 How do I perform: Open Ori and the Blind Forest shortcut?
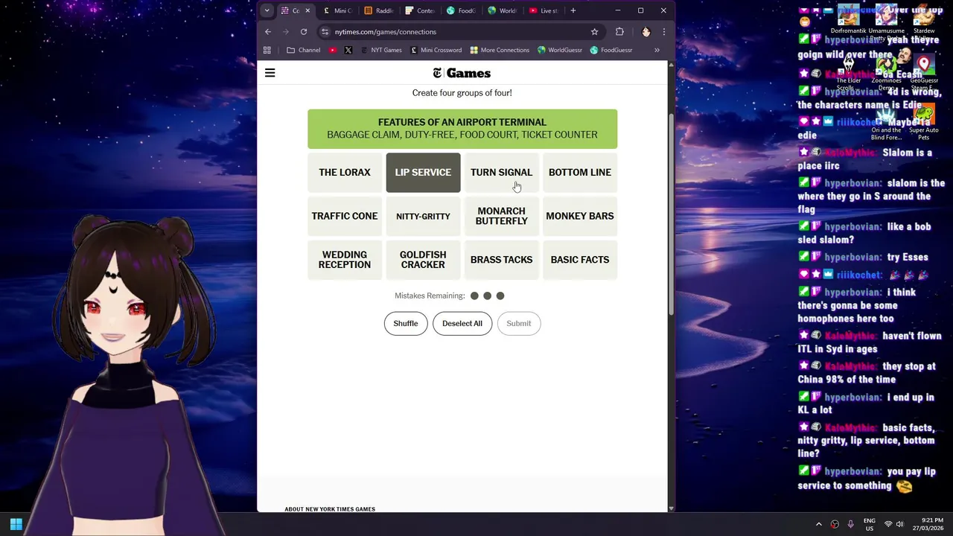click(886, 121)
